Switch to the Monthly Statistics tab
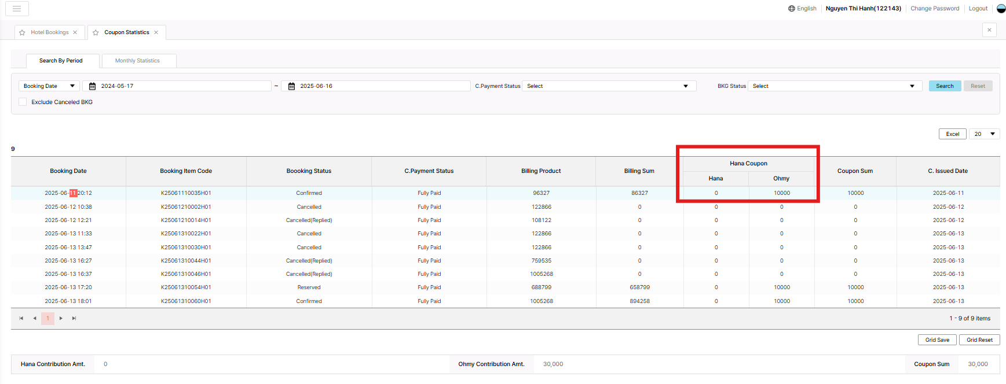1006x384 pixels. pos(137,61)
